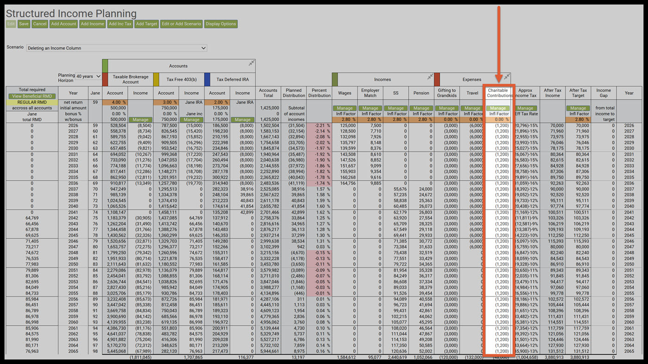Edit Gifting to Grandkids inflation factor field

click(x=447, y=120)
